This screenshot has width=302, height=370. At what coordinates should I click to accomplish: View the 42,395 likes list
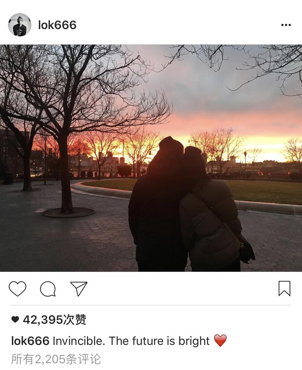[x=54, y=320]
